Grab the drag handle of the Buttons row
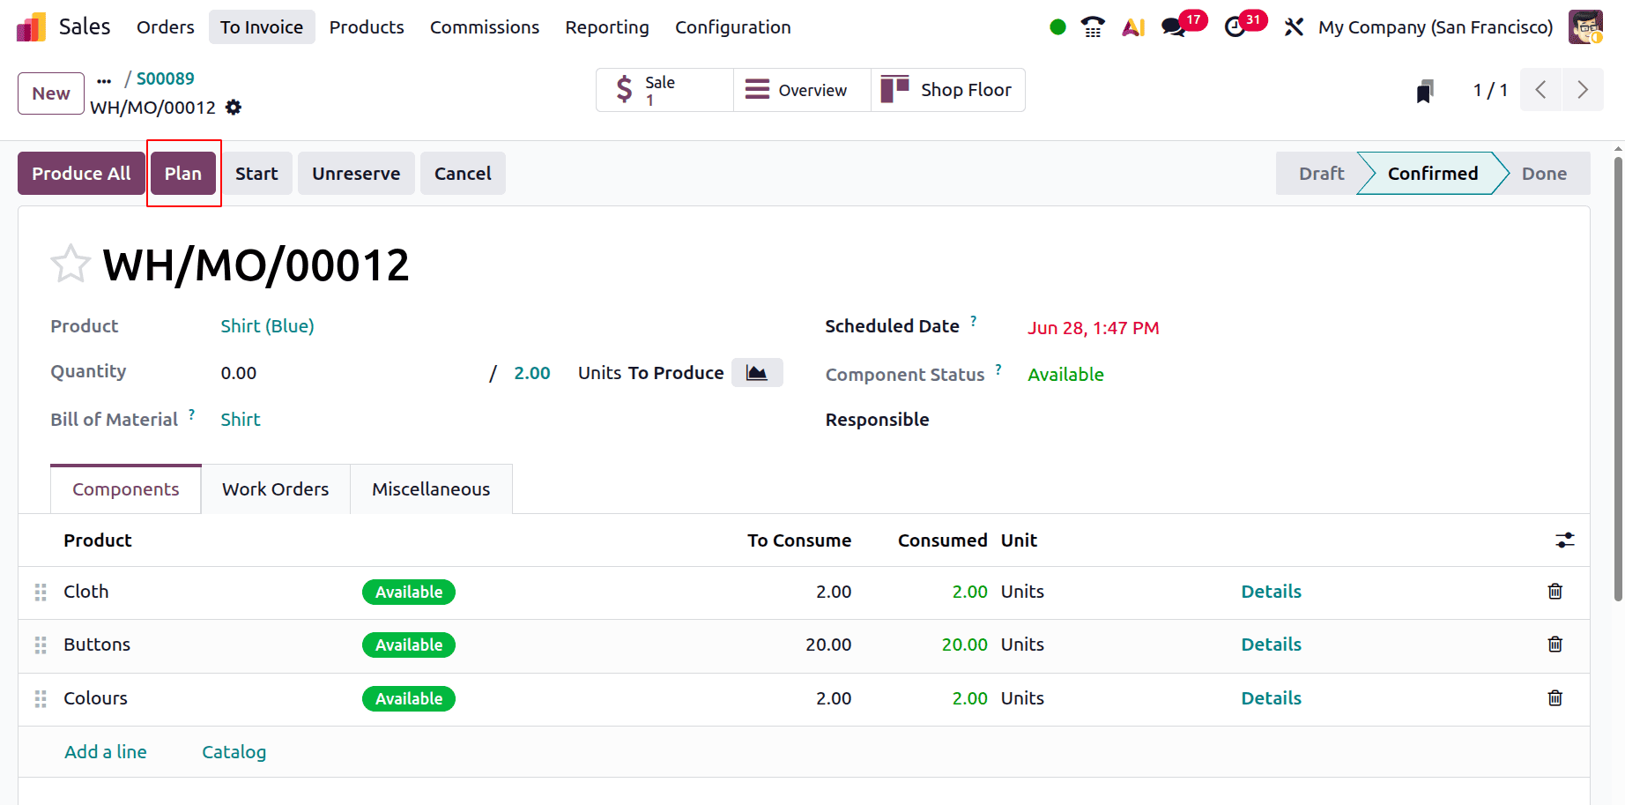Image resolution: width=1625 pixels, height=805 pixels. pos(41,645)
